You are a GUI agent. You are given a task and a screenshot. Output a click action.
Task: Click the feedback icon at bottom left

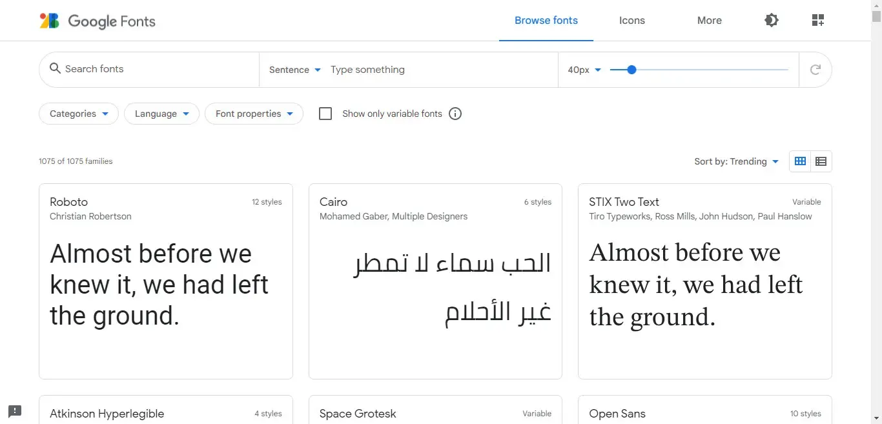(x=15, y=410)
